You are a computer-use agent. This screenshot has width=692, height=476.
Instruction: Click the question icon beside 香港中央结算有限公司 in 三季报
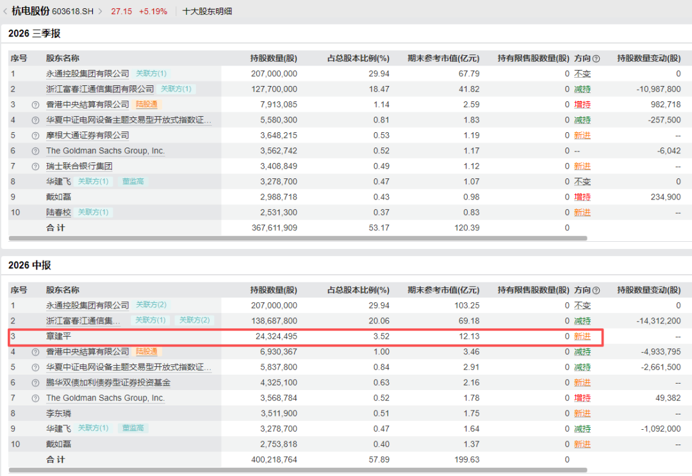click(35, 105)
